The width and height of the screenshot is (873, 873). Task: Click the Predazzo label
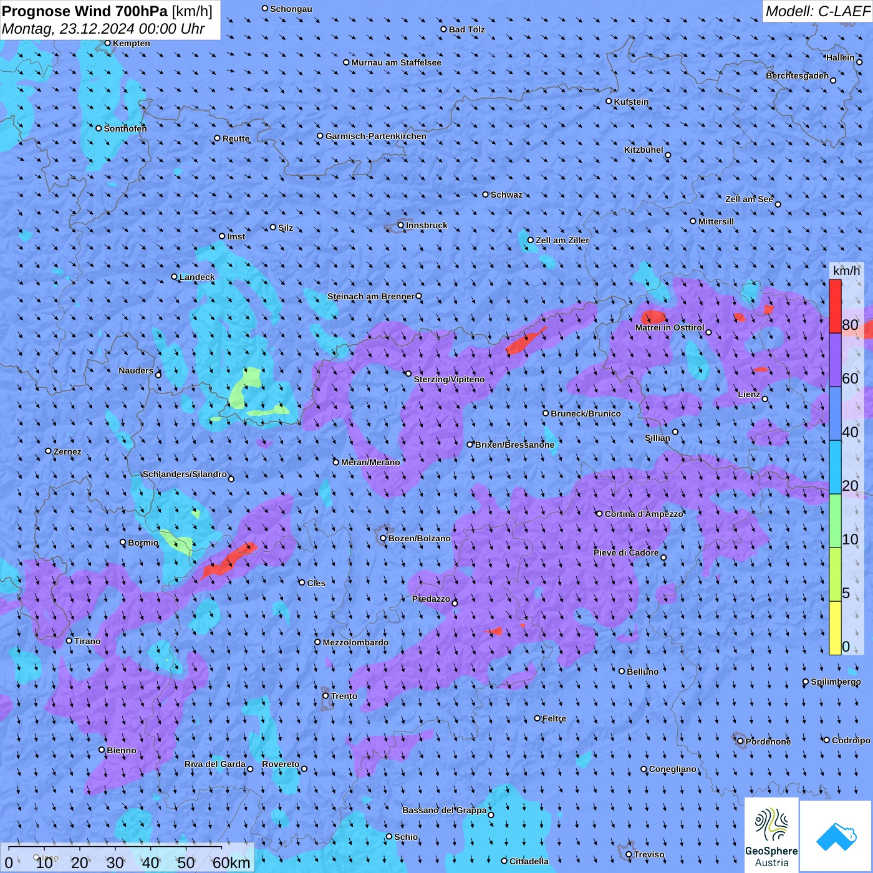coord(431,599)
